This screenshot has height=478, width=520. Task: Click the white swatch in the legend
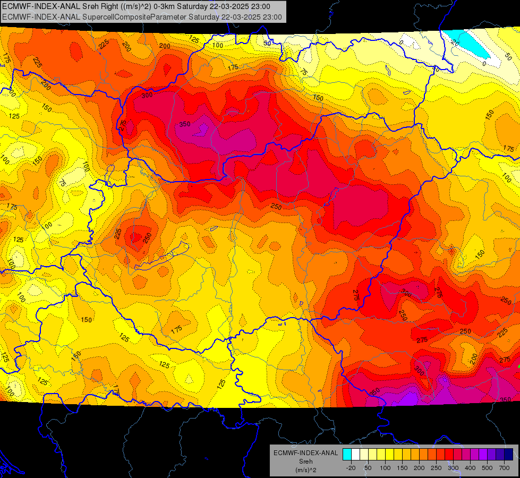(x=355, y=454)
